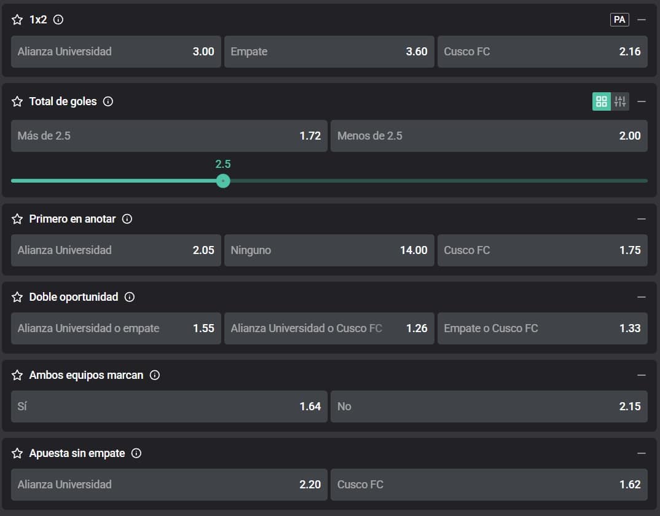660x516 pixels.
Task: Collapse the 1x2 market section
Action: pyautogui.click(x=642, y=20)
